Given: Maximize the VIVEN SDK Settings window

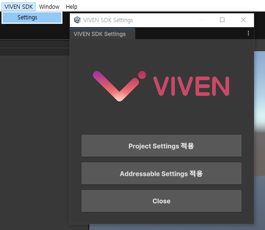Looking at the screenshot, I should pyautogui.click(x=222, y=20).
